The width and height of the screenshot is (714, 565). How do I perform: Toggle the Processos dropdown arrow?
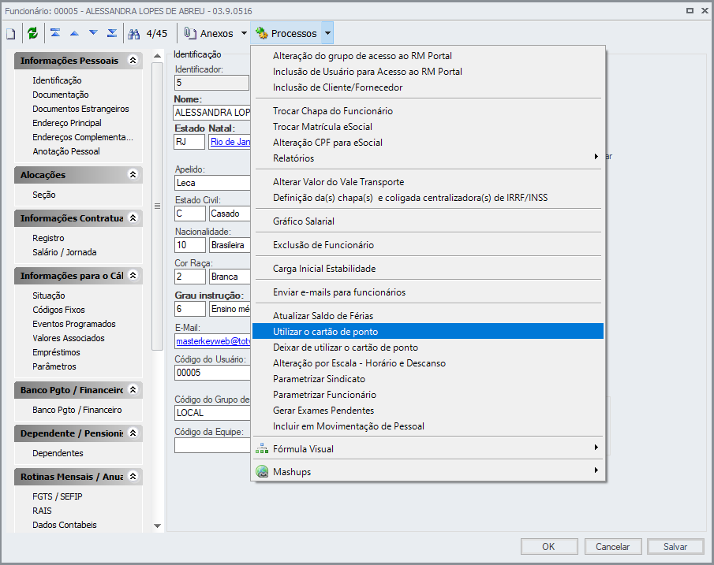coord(328,33)
